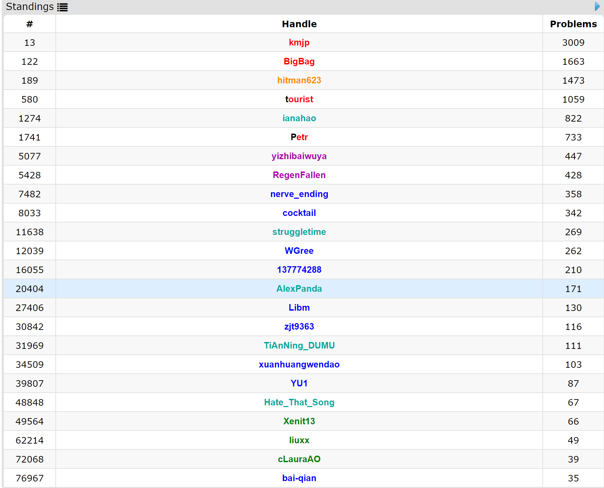Open TiAnNing_DUMU's profile

click(299, 346)
